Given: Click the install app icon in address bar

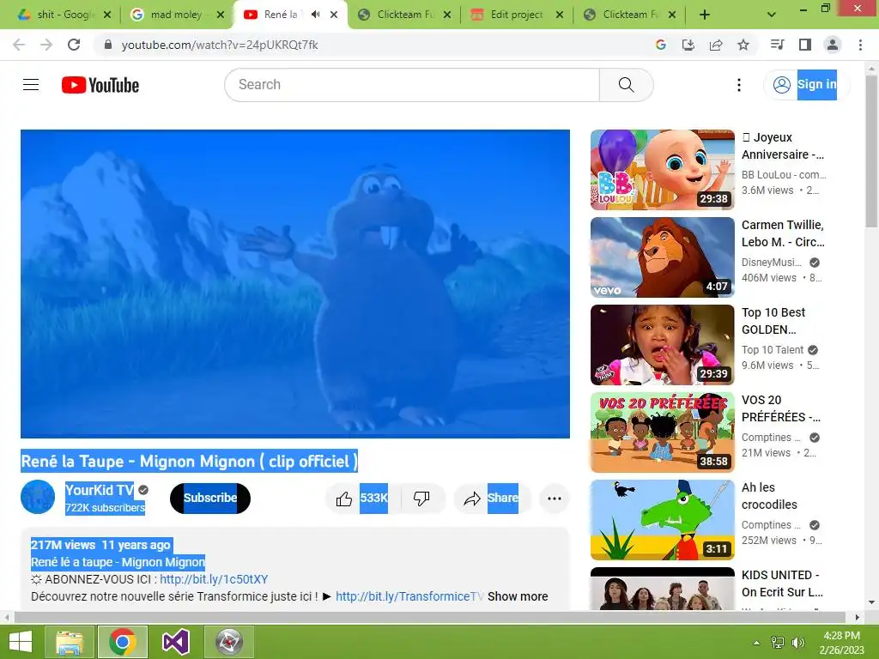Looking at the screenshot, I should pyautogui.click(x=688, y=45).
